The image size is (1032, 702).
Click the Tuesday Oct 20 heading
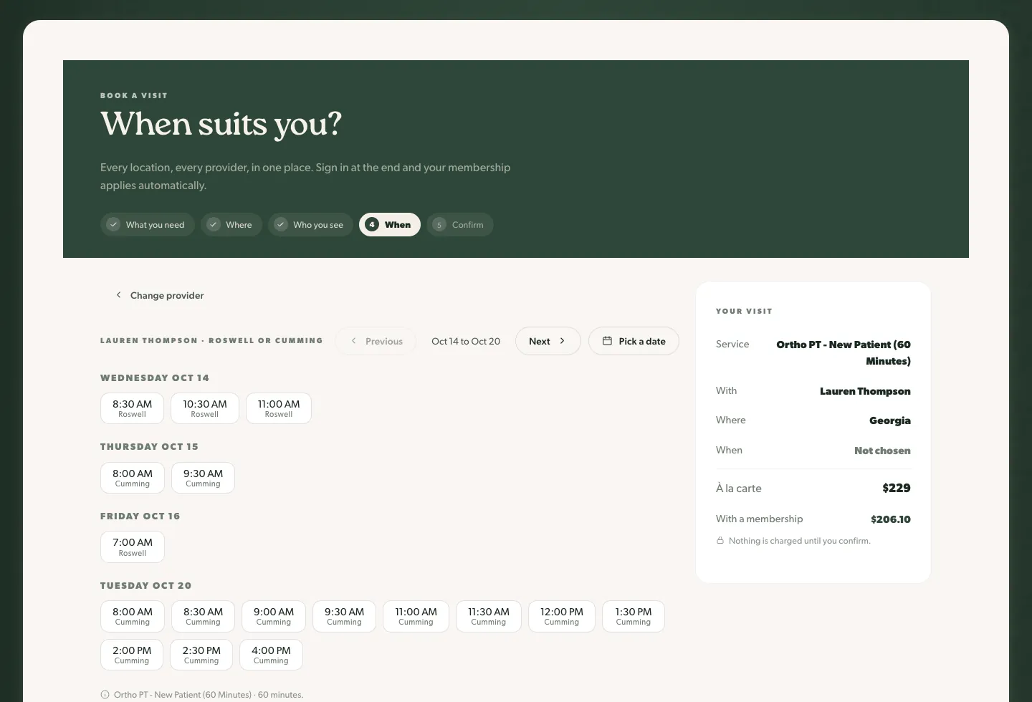point(146,585)
